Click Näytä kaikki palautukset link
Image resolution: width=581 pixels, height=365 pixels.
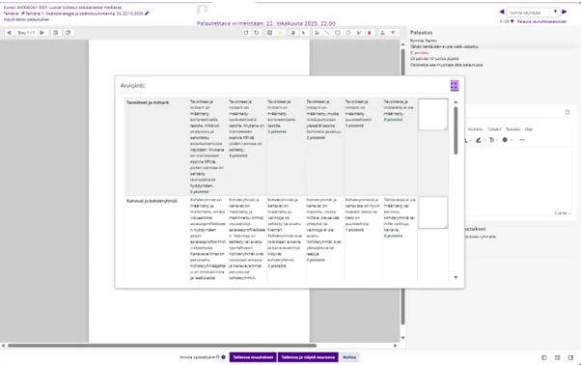(x=26, y=19)
